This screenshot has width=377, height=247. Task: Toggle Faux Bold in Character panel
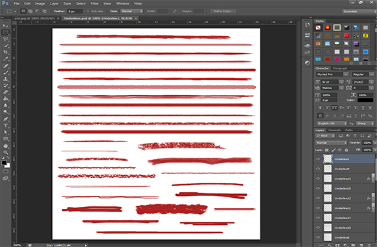click(x=320, y=108)
